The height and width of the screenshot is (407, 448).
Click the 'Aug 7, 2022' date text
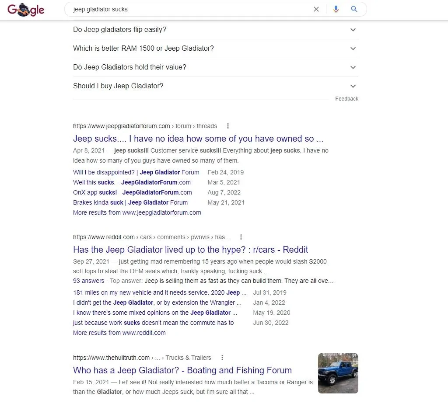tap(224, 192)
